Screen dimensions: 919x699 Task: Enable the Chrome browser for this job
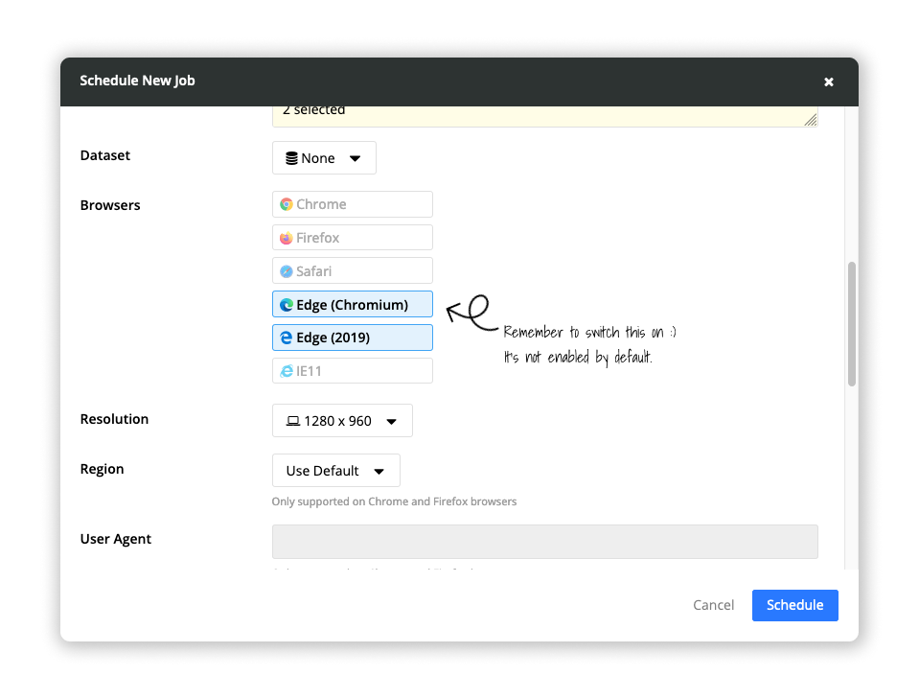(x=352, y=203)
